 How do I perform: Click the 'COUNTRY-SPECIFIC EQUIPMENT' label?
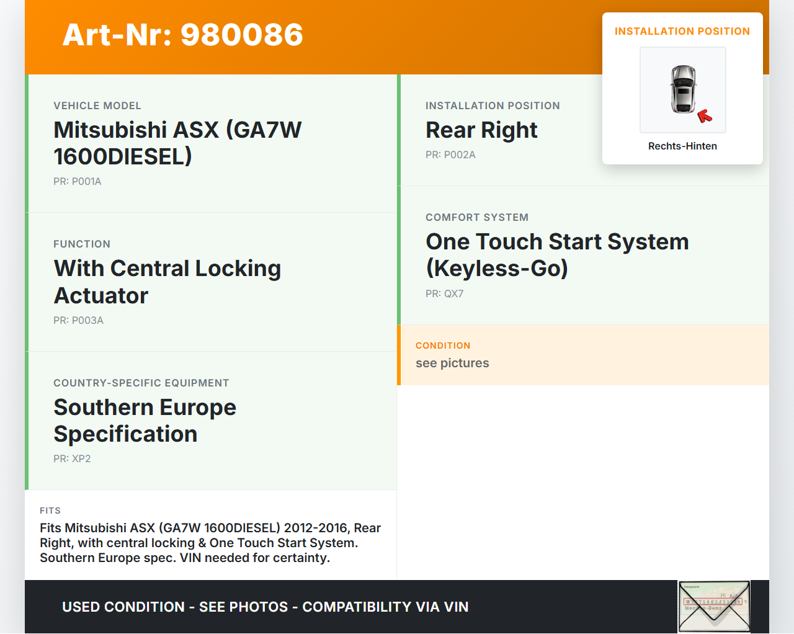(x=141, y=383)
